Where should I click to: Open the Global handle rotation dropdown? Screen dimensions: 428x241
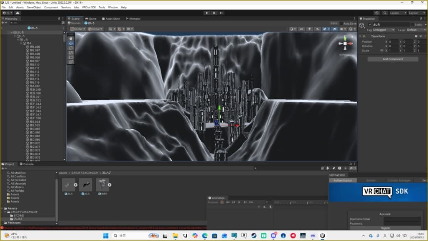click(x=95, y=29)
